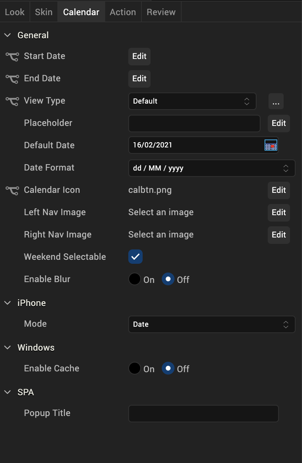
Task: Turn Enable Blur on
Action: pos(135,279)
